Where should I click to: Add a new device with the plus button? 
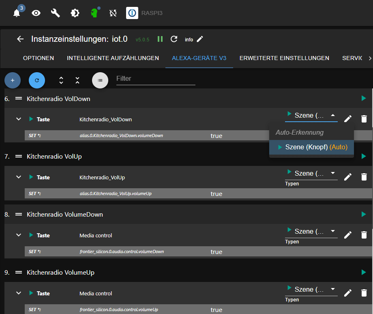(x=13, y=80)
